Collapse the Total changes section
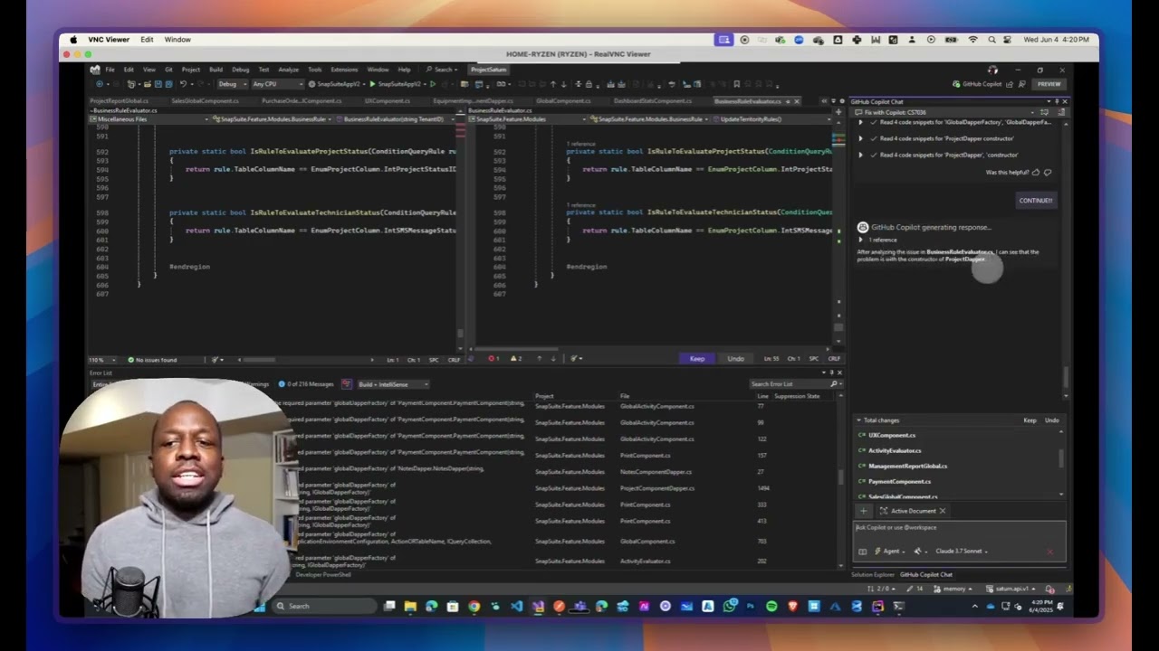Image resolution: width=1159 pixels, height=651 pixels. point(858,420)
